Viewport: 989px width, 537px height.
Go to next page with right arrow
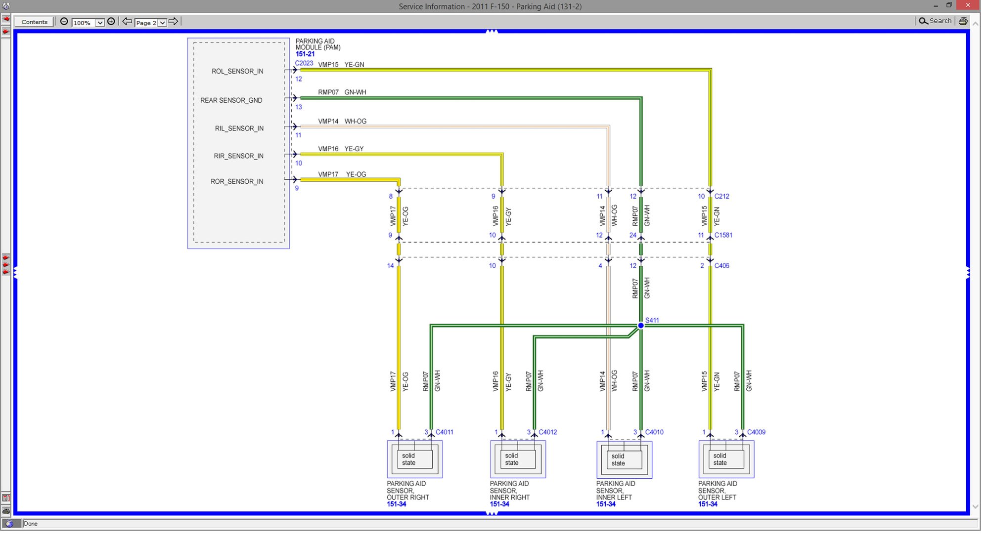point(174,21)
